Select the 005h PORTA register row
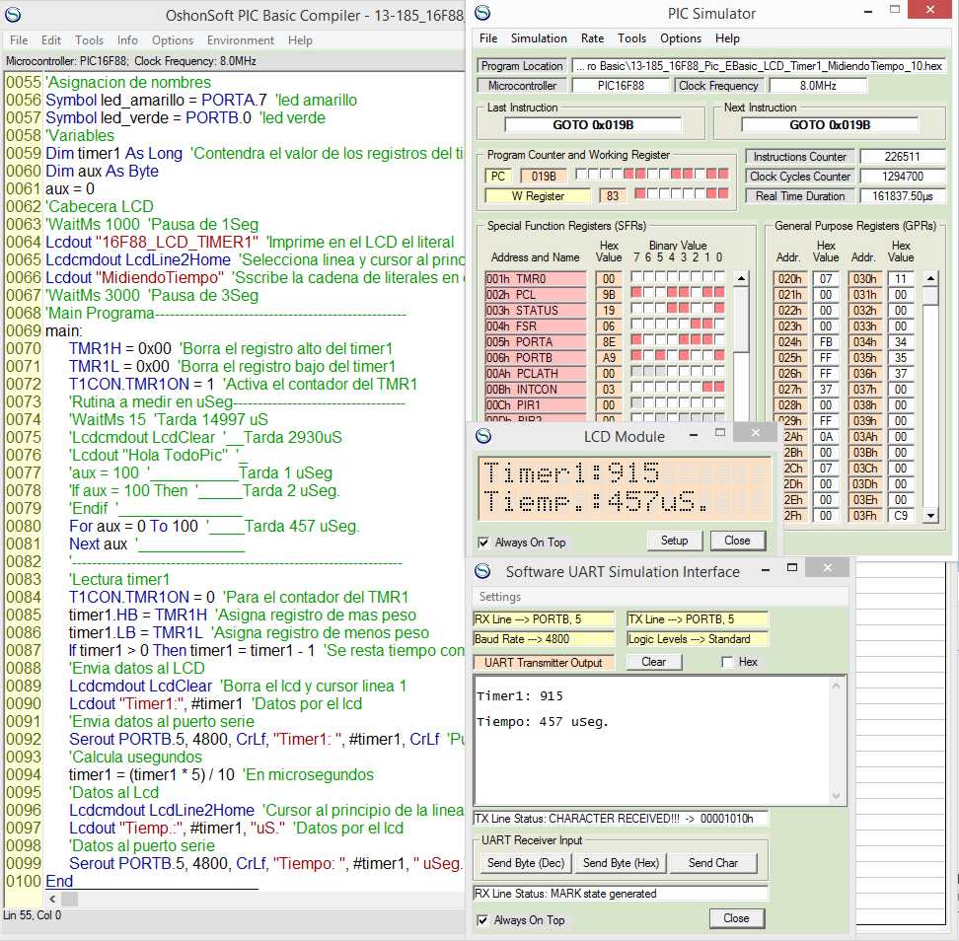The image size is (959, 941). [x=535, y=342]
